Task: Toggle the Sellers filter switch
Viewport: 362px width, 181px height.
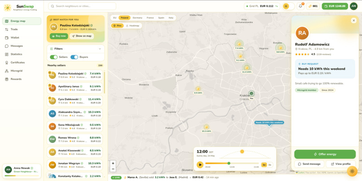Action: (53, 57)
